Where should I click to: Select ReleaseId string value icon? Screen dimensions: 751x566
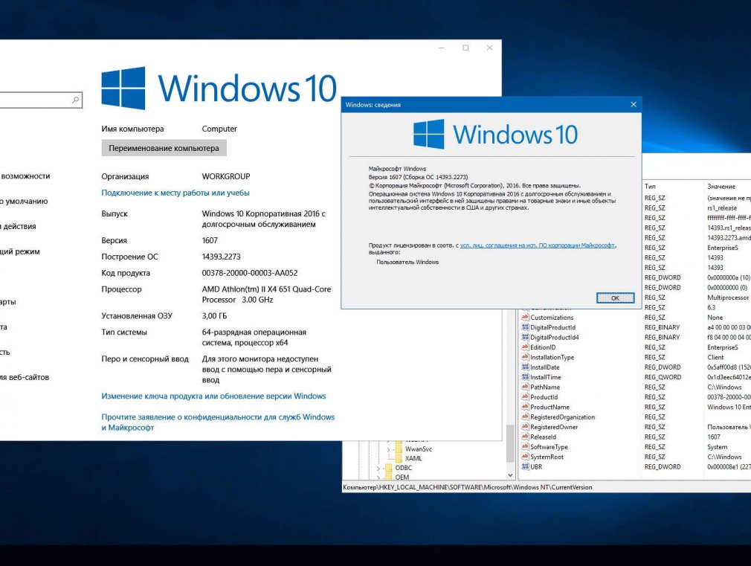pos(525,437)
